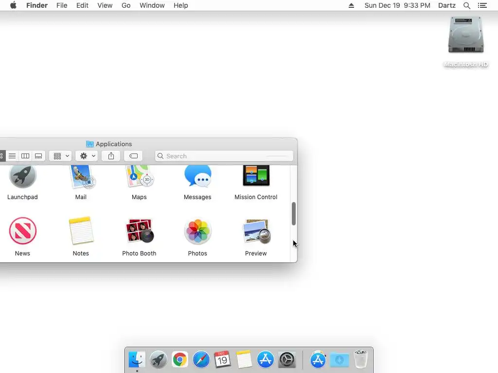Open the Mission Control app icon
Image resolution: width=498 pixels, height=373 pixels.
256,176
